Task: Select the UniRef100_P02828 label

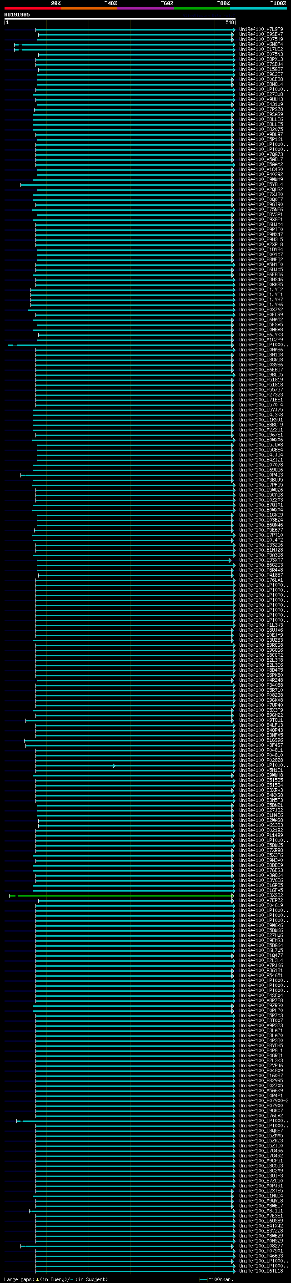Action: 261,761
